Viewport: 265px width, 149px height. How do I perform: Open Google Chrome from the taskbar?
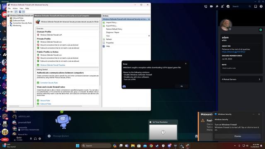pyautogui.click(x=151, y=146)
